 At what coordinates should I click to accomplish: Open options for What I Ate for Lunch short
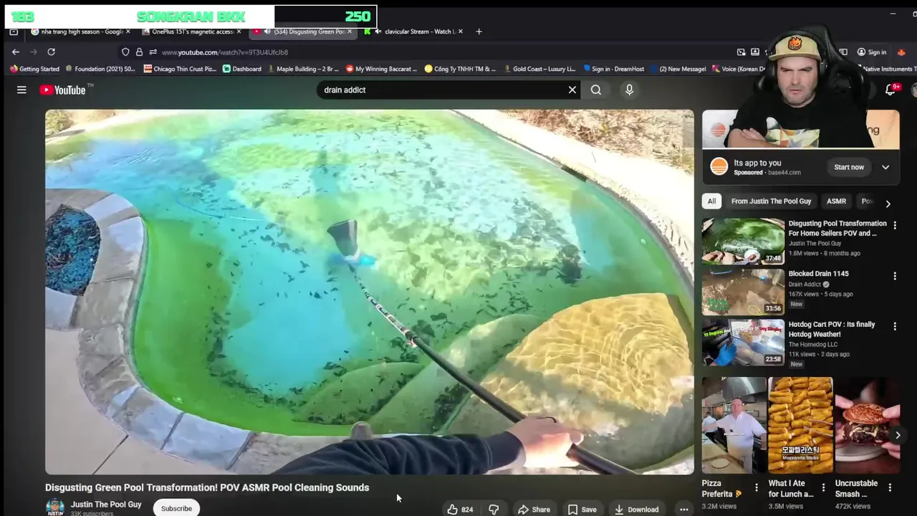[x=823, y=487]
